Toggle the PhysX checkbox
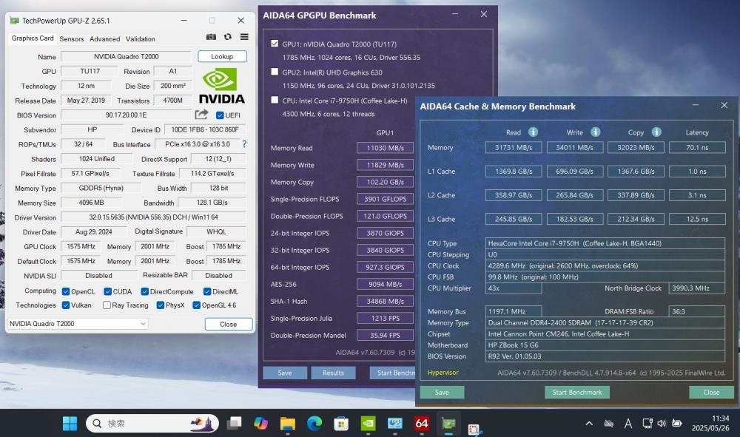Screen dimensions: 740x437 [x=161, y=305]
